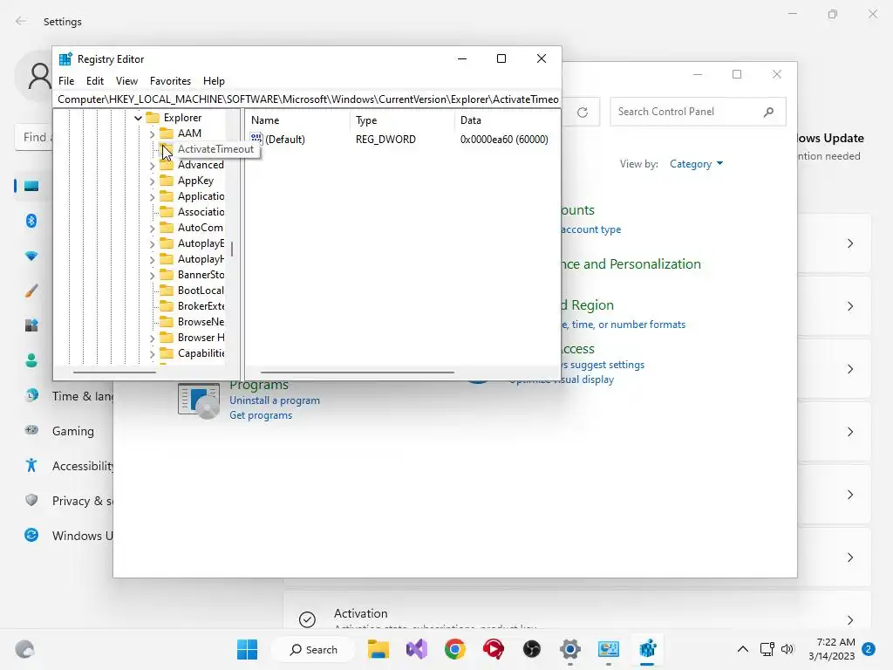893x670 pixels.
Task: Click the taskbar Search box
Action: (313, 649)
